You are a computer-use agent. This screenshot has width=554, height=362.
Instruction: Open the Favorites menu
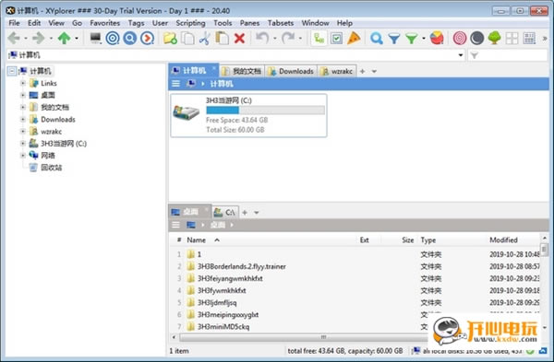click(x=105, y=23)
